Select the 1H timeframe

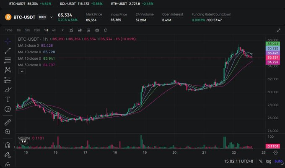pos(46,30)
